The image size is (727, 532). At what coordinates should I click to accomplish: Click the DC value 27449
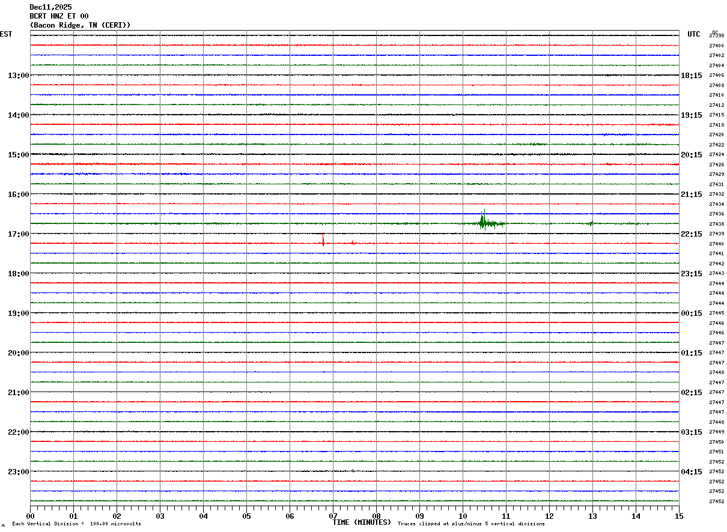pos(716,432)
